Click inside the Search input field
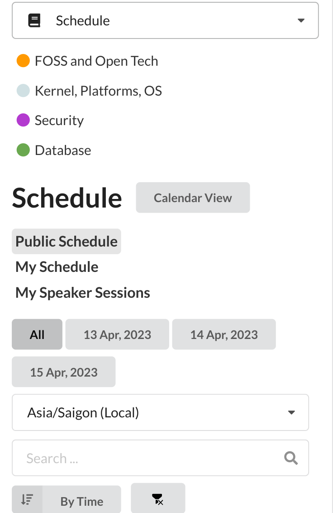This screenshot has height=513, width=333. tap(136, 458)
